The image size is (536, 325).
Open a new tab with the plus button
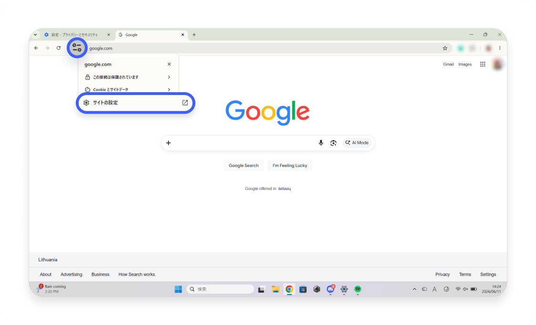pyautogui.click(x=194, y=34)
